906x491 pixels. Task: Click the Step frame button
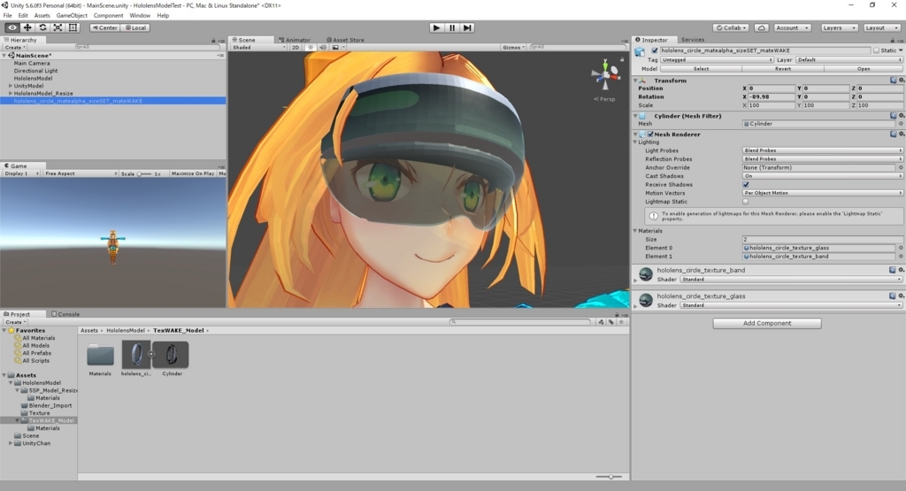tap(467, 27)
